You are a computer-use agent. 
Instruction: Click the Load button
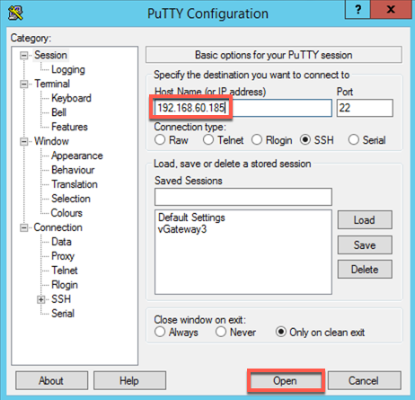[x=365, y=220]
